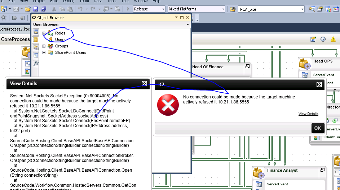Click the top sidebar icon in K2 Object Browser

(36, 32)
